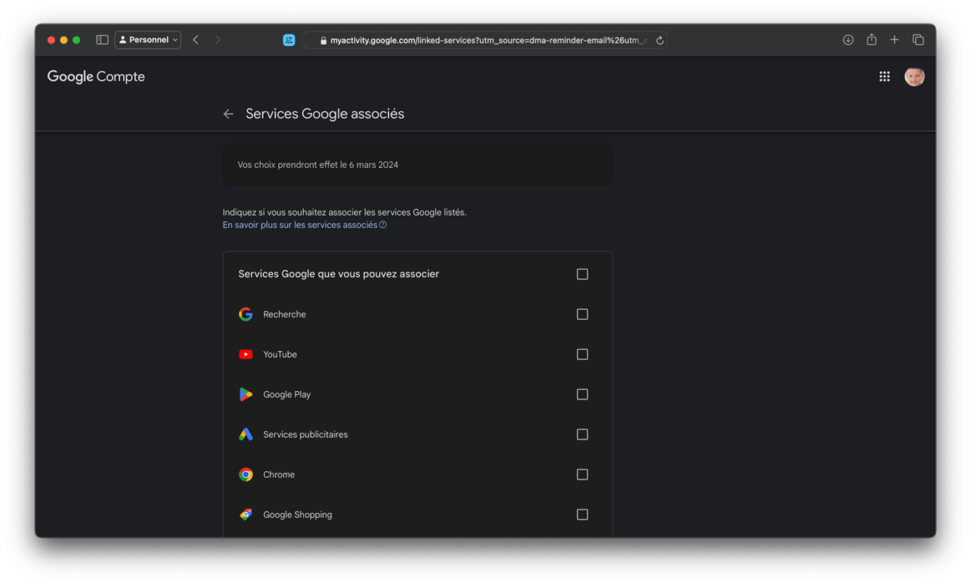The width and height of the screenshot is (971, 584).
Task: Toggle the Google Shopping checkbox
Action: point(583,514)
